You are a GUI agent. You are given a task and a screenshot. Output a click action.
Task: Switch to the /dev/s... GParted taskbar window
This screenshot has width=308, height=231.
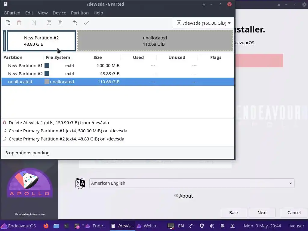123,226
